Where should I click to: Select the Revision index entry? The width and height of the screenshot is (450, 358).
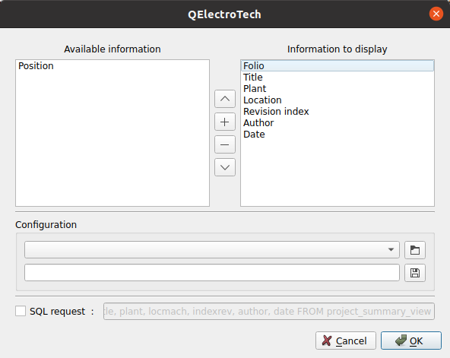click(x=337, y=111)
